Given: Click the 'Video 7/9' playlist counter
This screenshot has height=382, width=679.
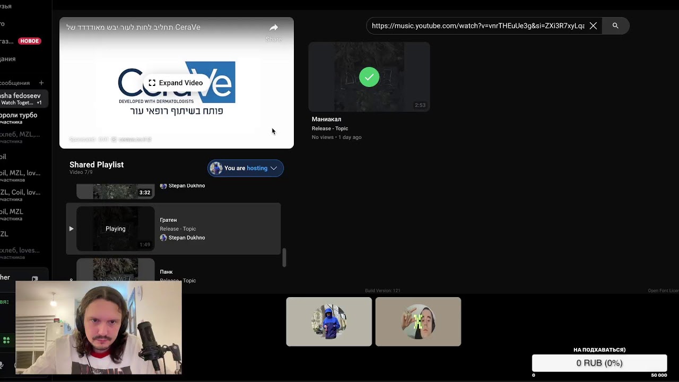Looking at the screenshot, I should coord(81,172).
